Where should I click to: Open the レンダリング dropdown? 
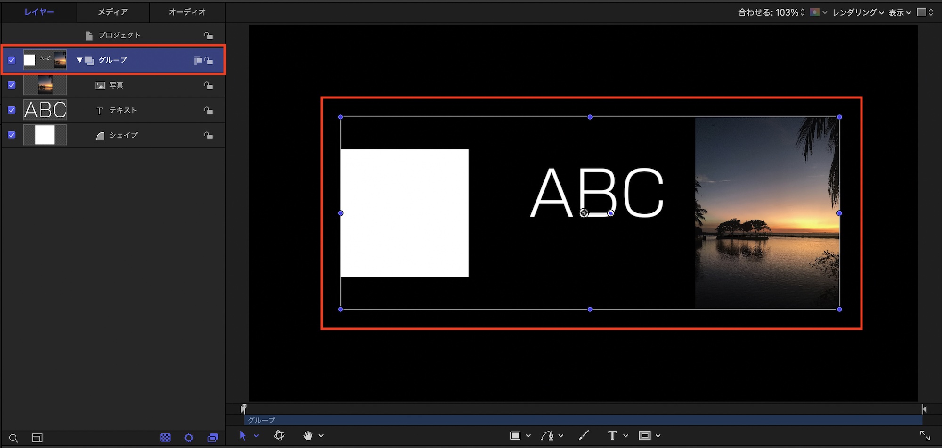(858, 13)
